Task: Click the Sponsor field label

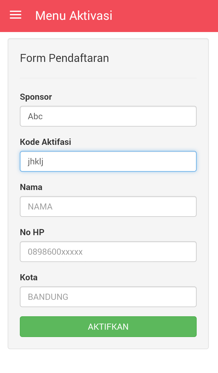Action: [x=36, y=97]
